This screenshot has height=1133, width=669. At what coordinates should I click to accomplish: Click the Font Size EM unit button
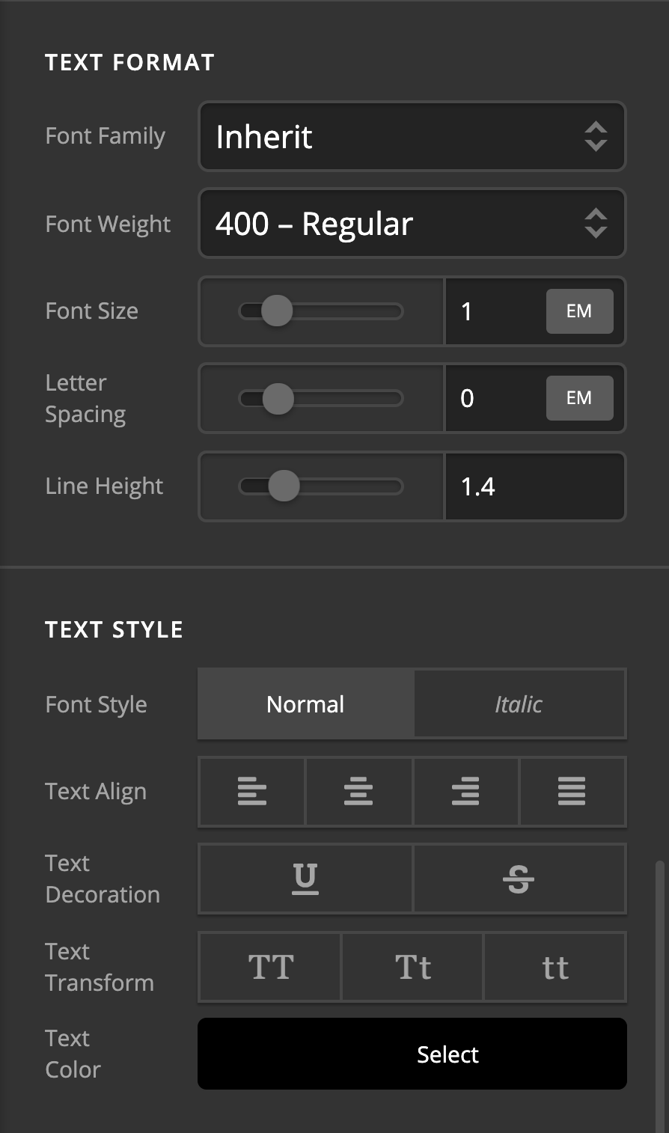(x=579, y=311)
